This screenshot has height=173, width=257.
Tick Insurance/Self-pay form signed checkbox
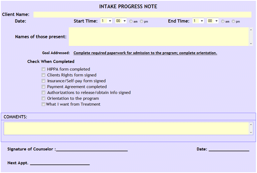pos(43,81)
